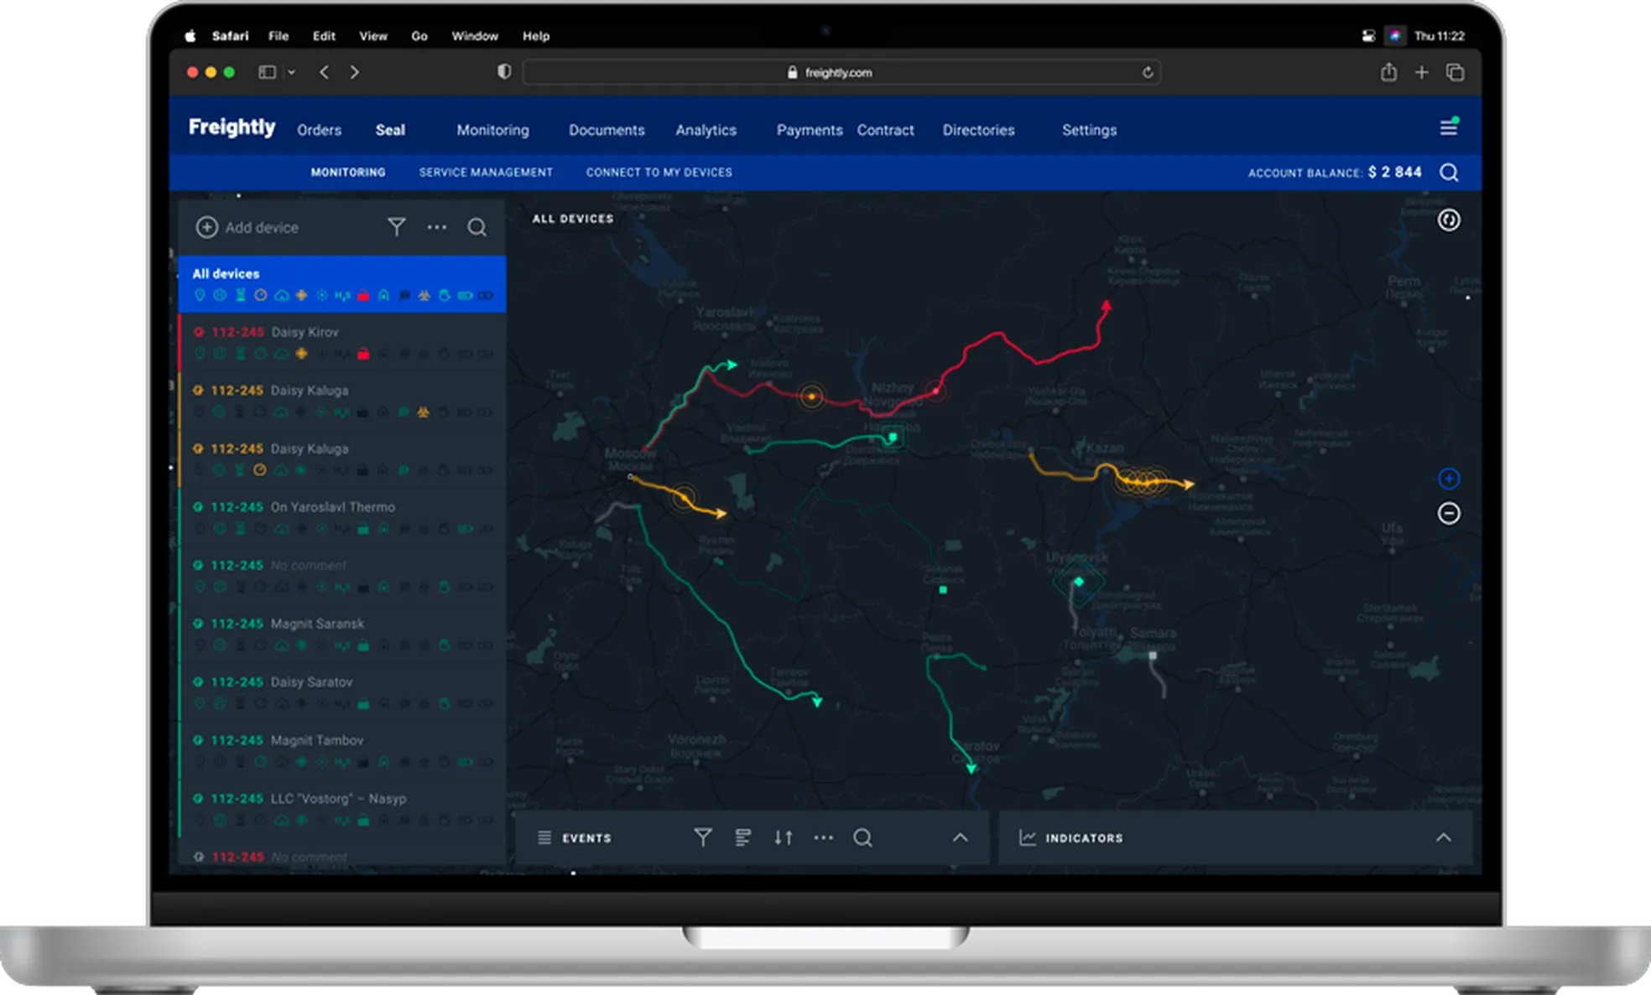Image resolution: width=1651 pixels, height=995 pixels.
Task: Zoom out the map with minus button
Action: pyautogui.click(x=1449, y=513)
